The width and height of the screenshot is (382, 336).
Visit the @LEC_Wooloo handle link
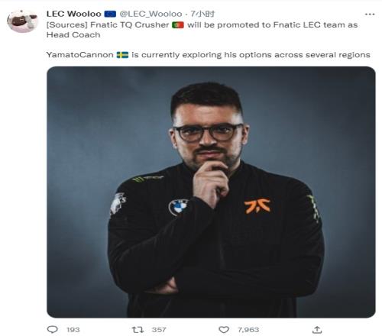click(x=151, y=14)
